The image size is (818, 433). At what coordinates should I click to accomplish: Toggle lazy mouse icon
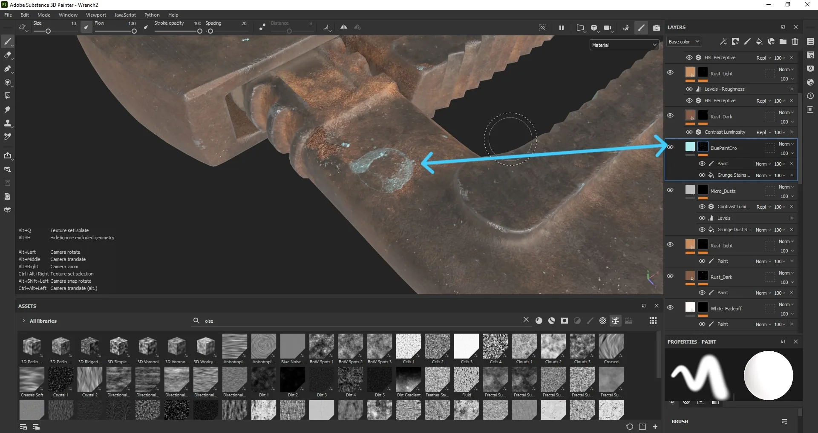click(262, 27)
